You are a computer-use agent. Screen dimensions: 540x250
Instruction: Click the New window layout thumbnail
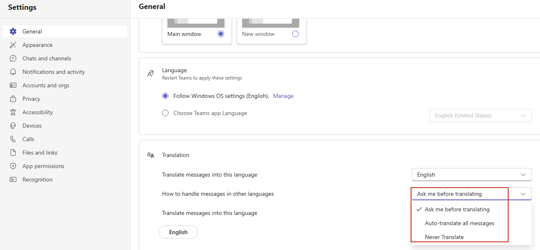click(x=271, y=23)
